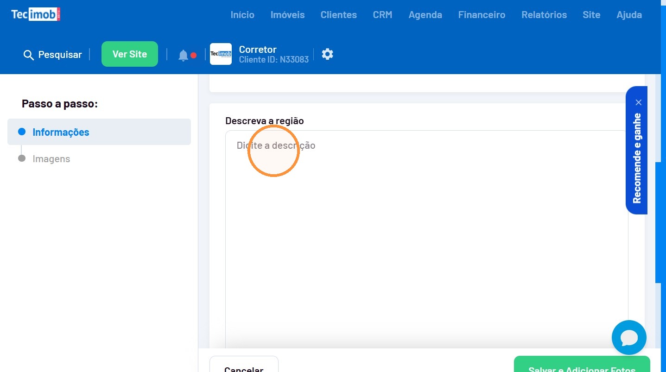Open the Site menu
This screenshot has width=666, height=372.
pos(591,15)
